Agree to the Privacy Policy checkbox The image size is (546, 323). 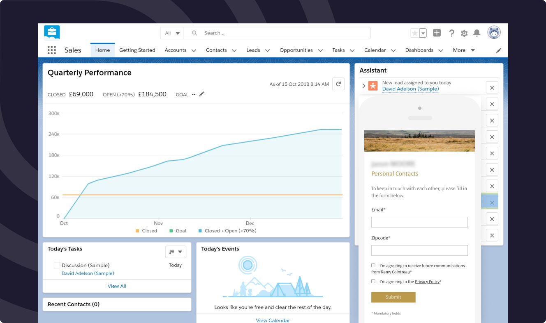[x=373, y=282]
